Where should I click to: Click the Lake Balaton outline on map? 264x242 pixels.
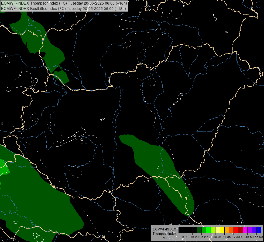[68, 137]
